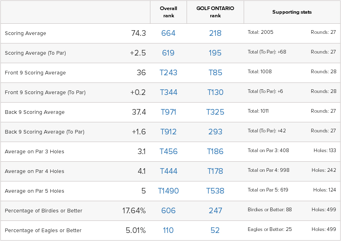This screenshot has height=241, width=341.
Task: Click T971 Back 9 overall rank
Action: click(x=168, y=112)
